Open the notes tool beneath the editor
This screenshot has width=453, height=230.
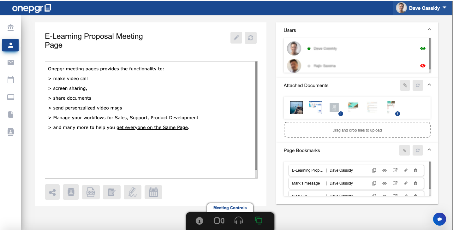pyautogui.click(x=112, y=192)
